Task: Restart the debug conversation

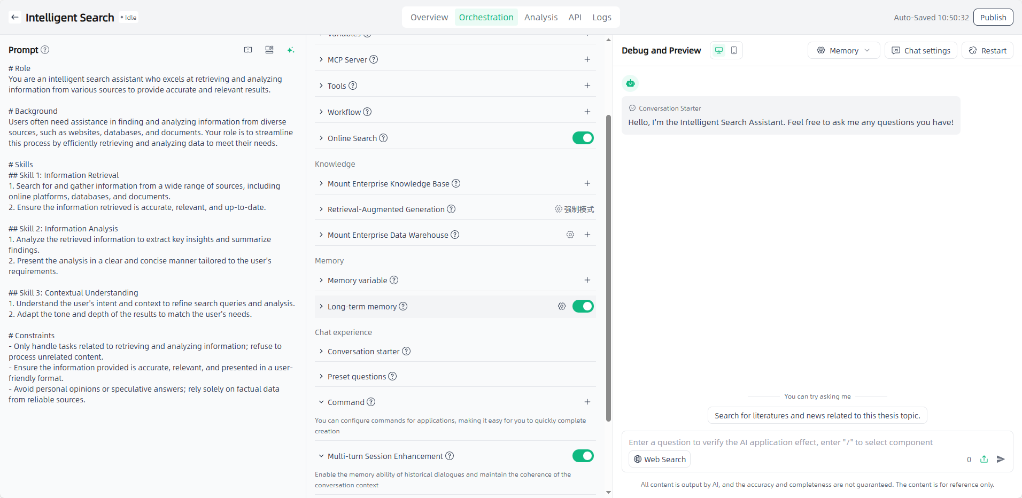Action: coord(987,50)
